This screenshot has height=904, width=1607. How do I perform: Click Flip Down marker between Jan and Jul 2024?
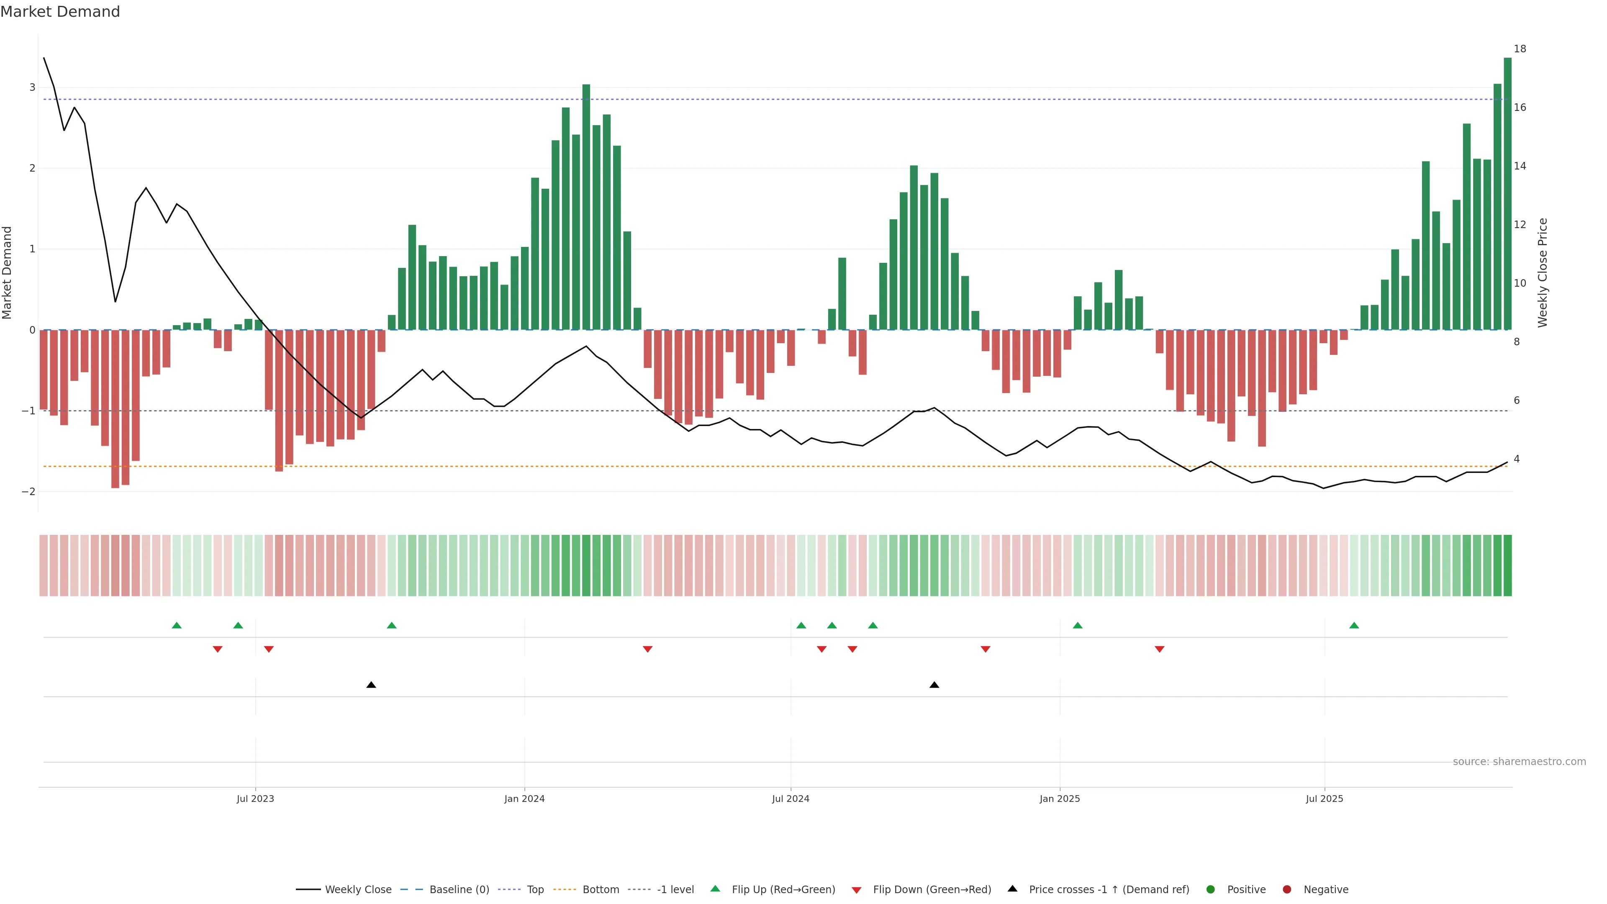[x=647, y=650]
